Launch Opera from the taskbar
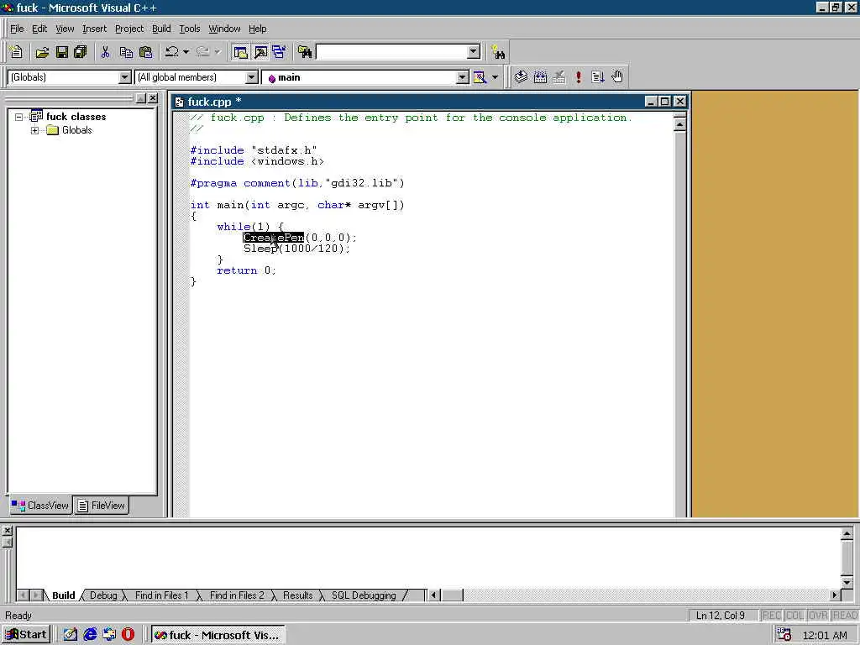Screen dimensions: 860x645 (128, 635)
